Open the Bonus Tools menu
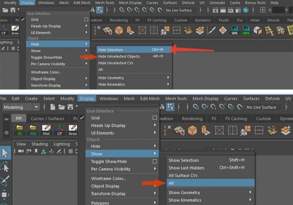The width and height of the screenshot is (293, 205). click(255, 3)
